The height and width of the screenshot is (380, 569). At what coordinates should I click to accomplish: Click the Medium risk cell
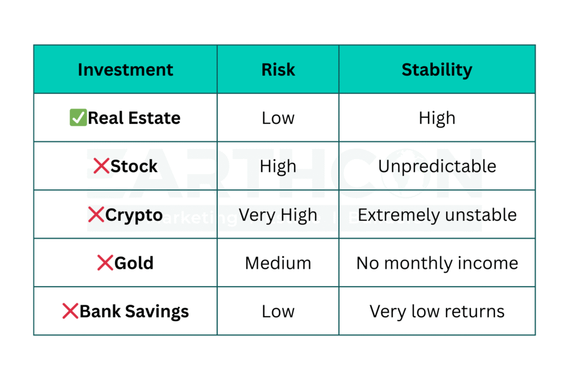click(x=278, y=263)
